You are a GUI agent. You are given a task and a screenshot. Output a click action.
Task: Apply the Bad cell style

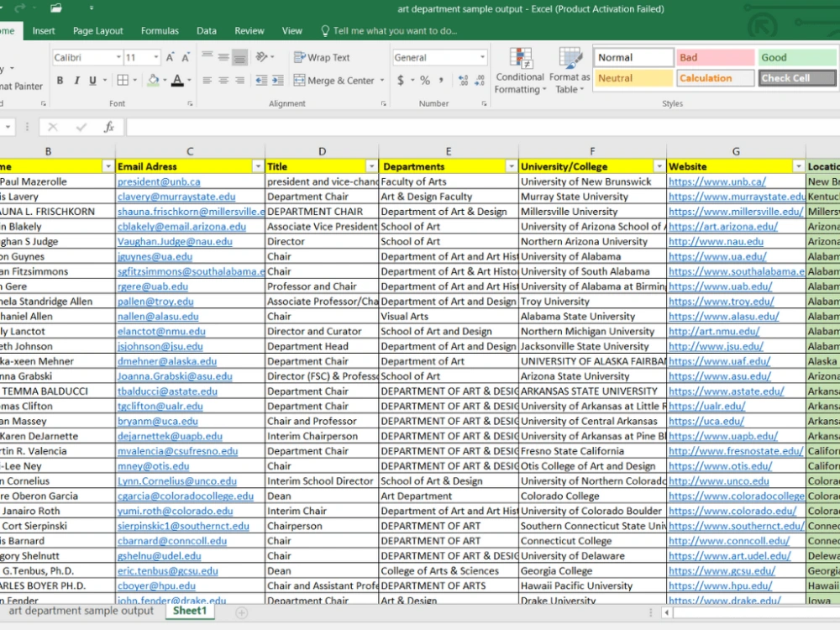[x=715, y=57]
